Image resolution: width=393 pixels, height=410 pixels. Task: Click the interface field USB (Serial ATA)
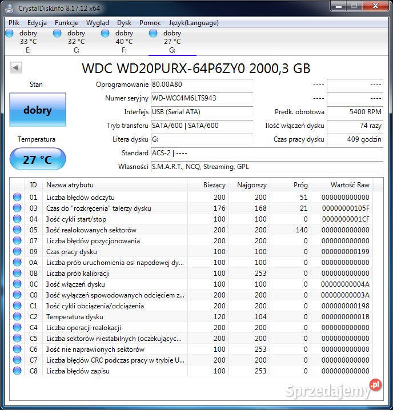pyautogui.click(x=202, y=112)
